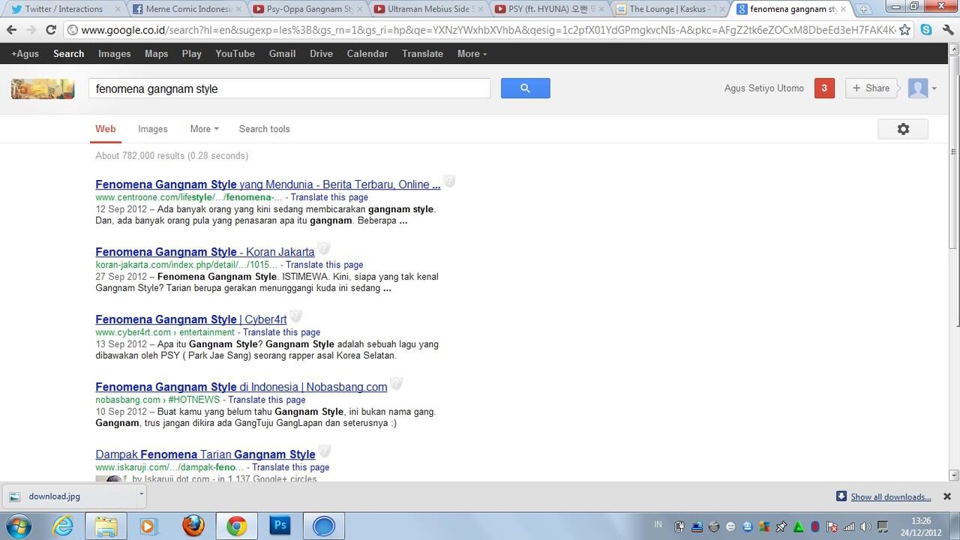
Task: Click the page vertical scrollbar
Action: pos(954,262)
